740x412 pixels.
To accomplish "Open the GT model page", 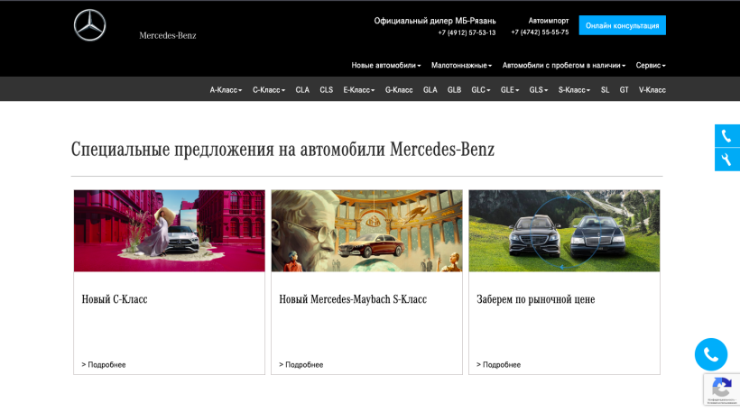I will coord(624,89).
